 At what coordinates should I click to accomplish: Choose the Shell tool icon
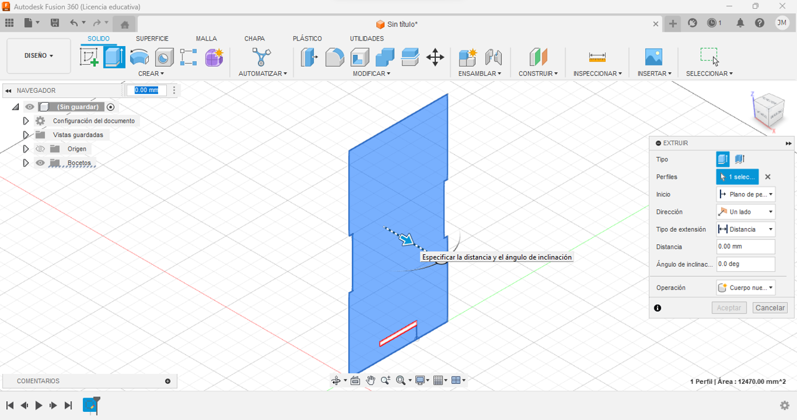pyautogui.click(x=360, y=57)
